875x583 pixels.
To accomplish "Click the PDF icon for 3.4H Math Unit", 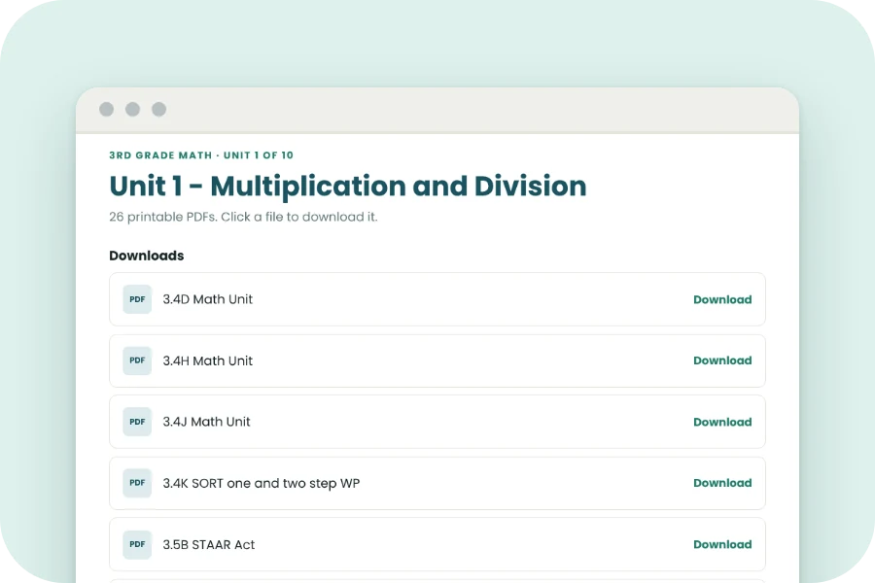I will point(137,360).
